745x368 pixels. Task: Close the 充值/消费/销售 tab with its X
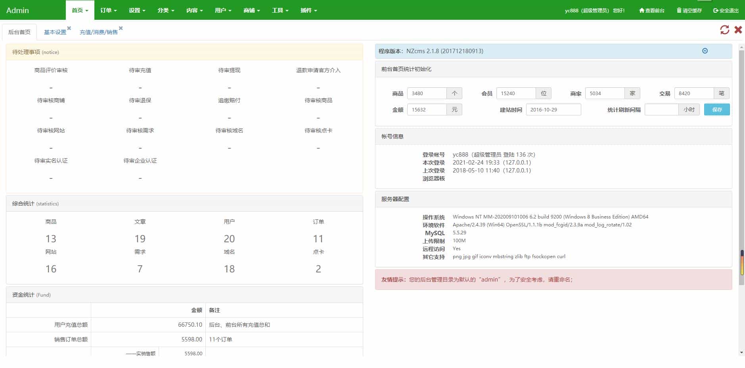121,29
